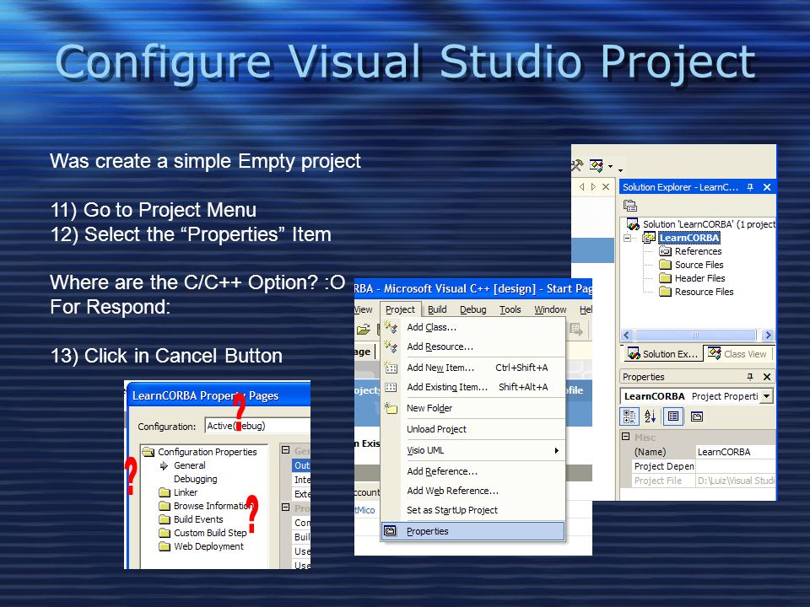The width and height of the screenshot is (810, 607).
Task: Click the Solution 'LearnCORBA' node icon
Action: (632, 224)
